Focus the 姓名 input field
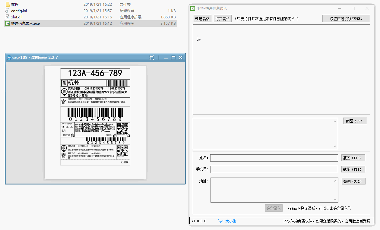Image resolution: width=380 pixels, height=230 pixels. click(274, 158)
